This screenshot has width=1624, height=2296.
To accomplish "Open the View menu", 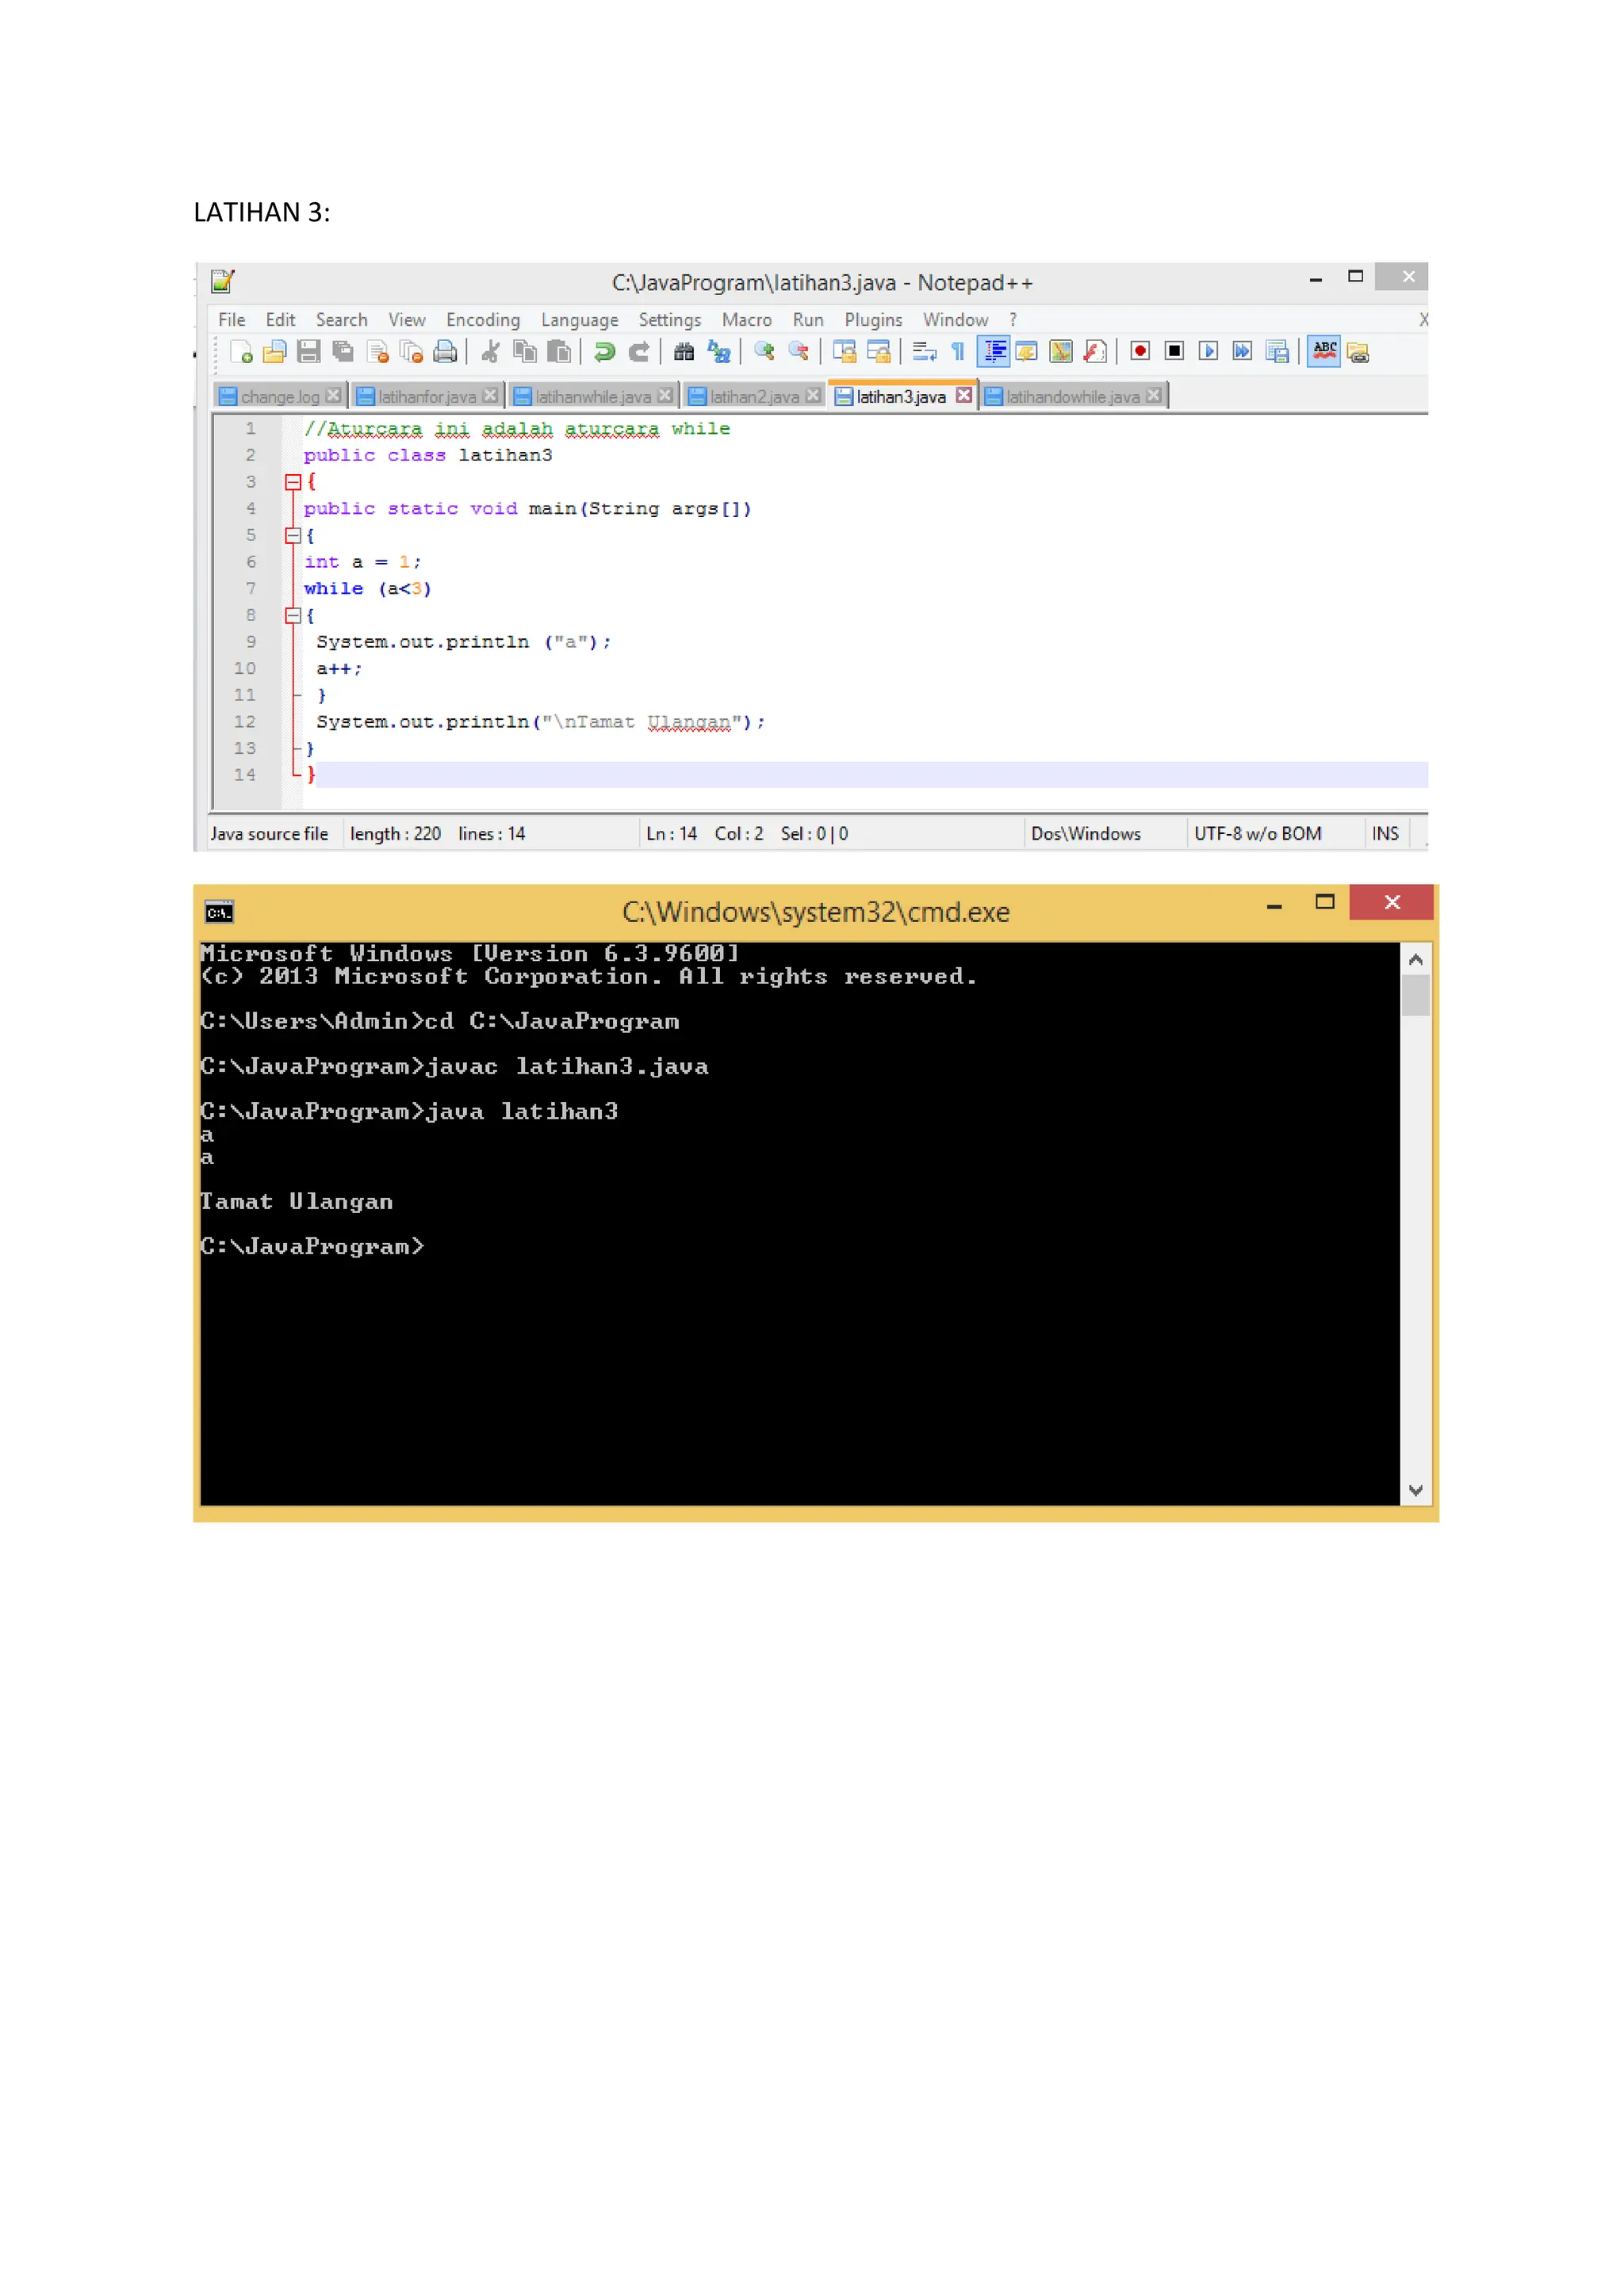I will [x=407, y=320].
